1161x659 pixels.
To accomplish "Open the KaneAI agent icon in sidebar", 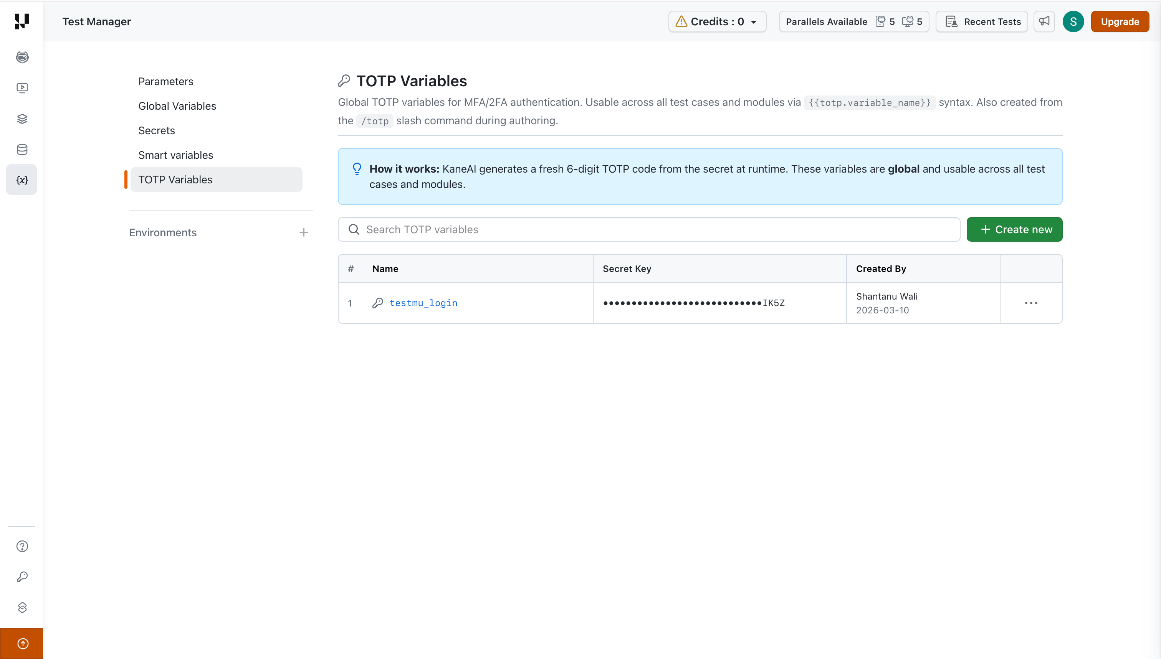I will pos(21,57).
